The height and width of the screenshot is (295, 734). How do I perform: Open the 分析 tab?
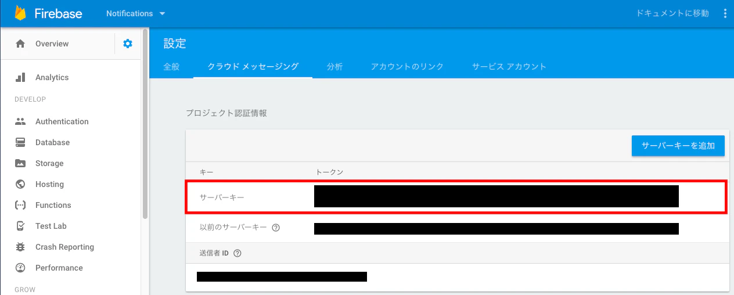point(334,67)
